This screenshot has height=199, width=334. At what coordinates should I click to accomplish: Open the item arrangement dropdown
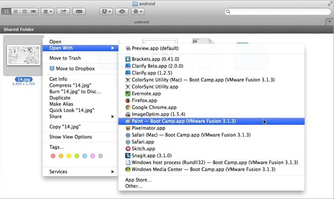47,11
